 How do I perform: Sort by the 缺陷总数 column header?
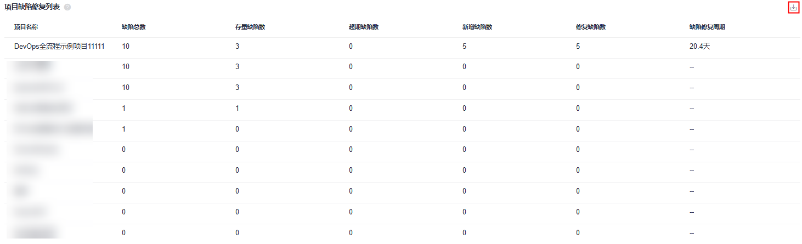(x=134, y=27)
